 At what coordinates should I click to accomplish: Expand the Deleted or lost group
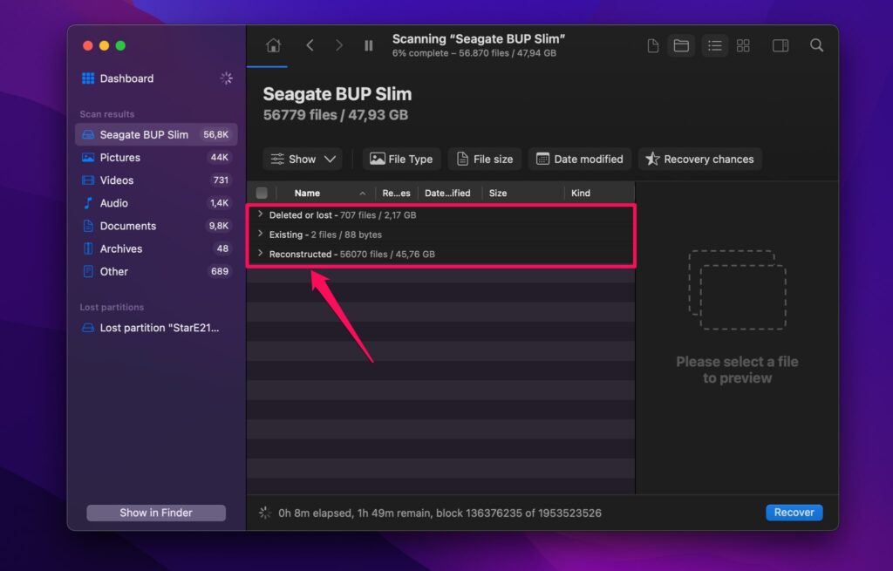tap(260, 214)
